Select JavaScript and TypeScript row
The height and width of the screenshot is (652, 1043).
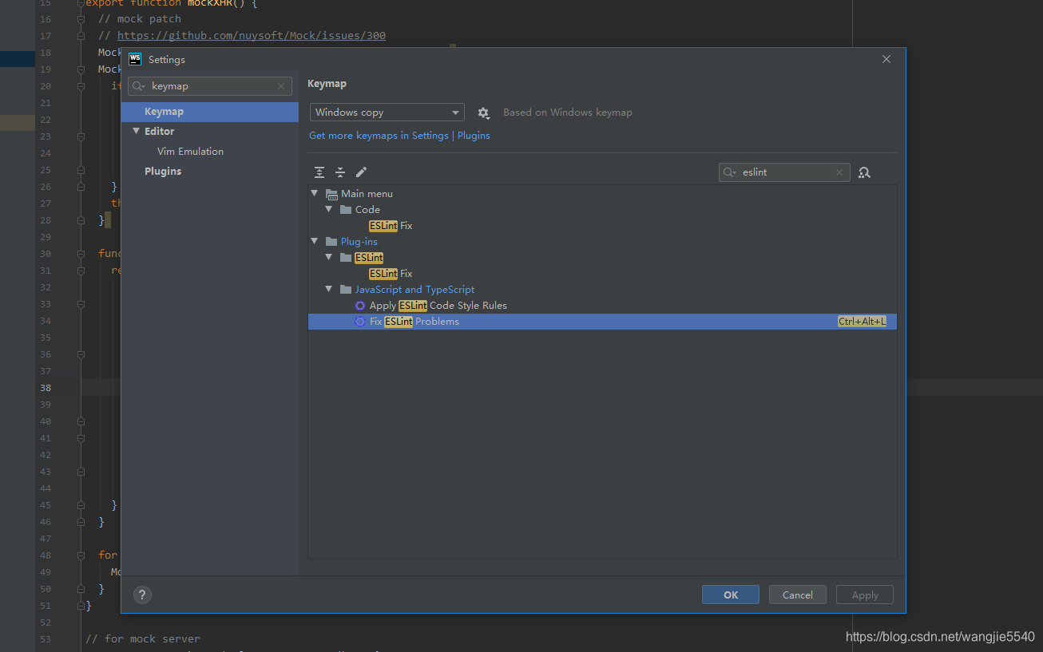tap(602, 290)
